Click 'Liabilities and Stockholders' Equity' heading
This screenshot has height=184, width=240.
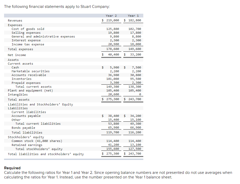(x=41, y=104)
